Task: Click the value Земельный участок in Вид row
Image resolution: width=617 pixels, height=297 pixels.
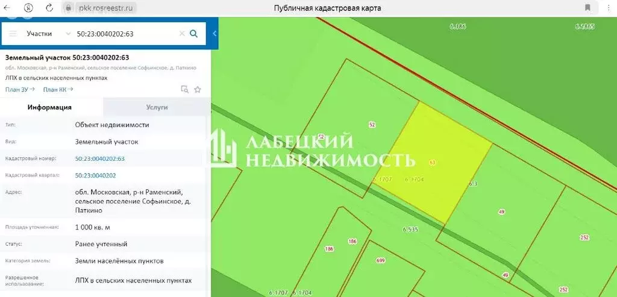Action: (107, 142)
